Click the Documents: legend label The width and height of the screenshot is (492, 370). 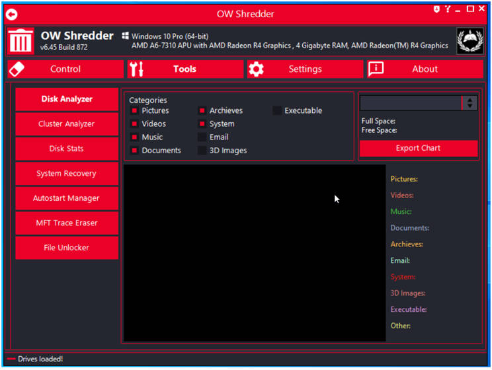[410, 228]
